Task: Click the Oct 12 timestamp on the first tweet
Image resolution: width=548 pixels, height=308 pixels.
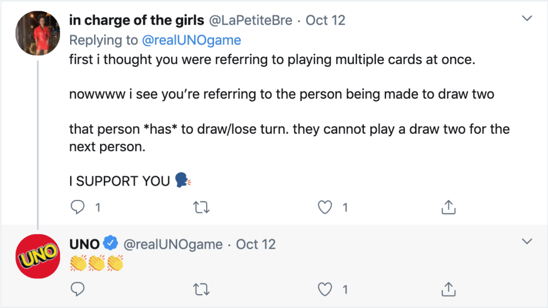Action: click(x=325, y=20)
